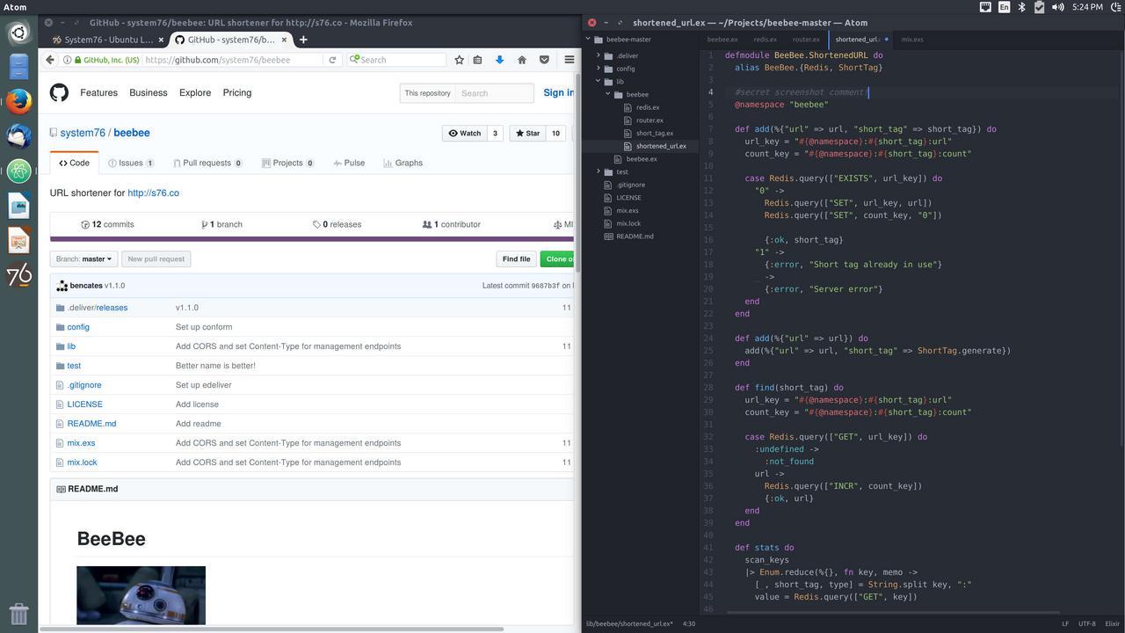Expand test folder in Atom tree
This screenshot has height=633, width=1125.
599,171
